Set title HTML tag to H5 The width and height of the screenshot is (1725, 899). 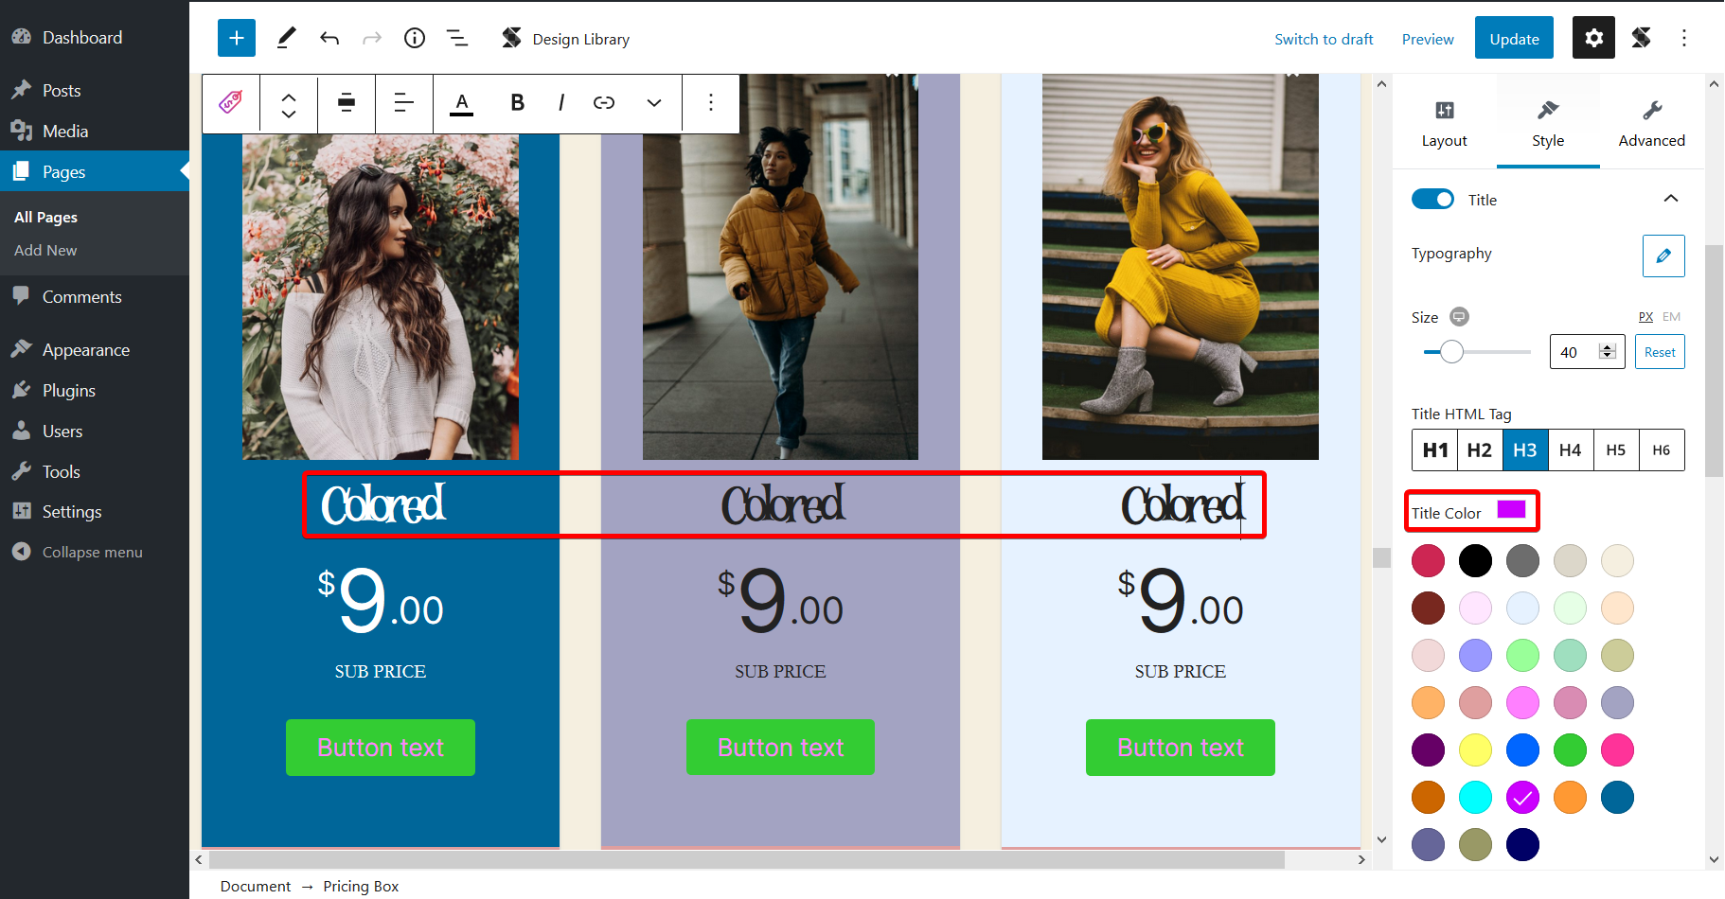1616,450
